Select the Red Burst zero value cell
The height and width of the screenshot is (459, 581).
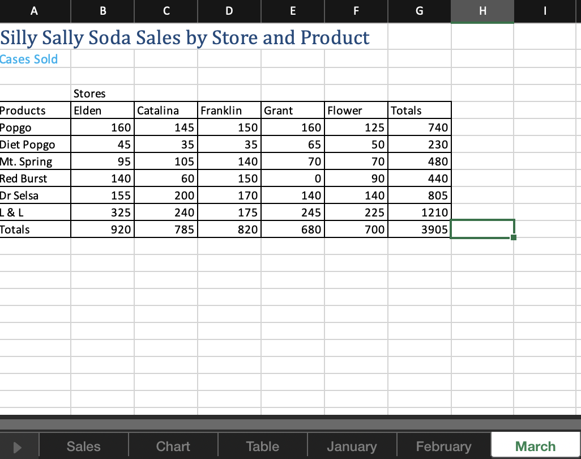tap(293, 178)
